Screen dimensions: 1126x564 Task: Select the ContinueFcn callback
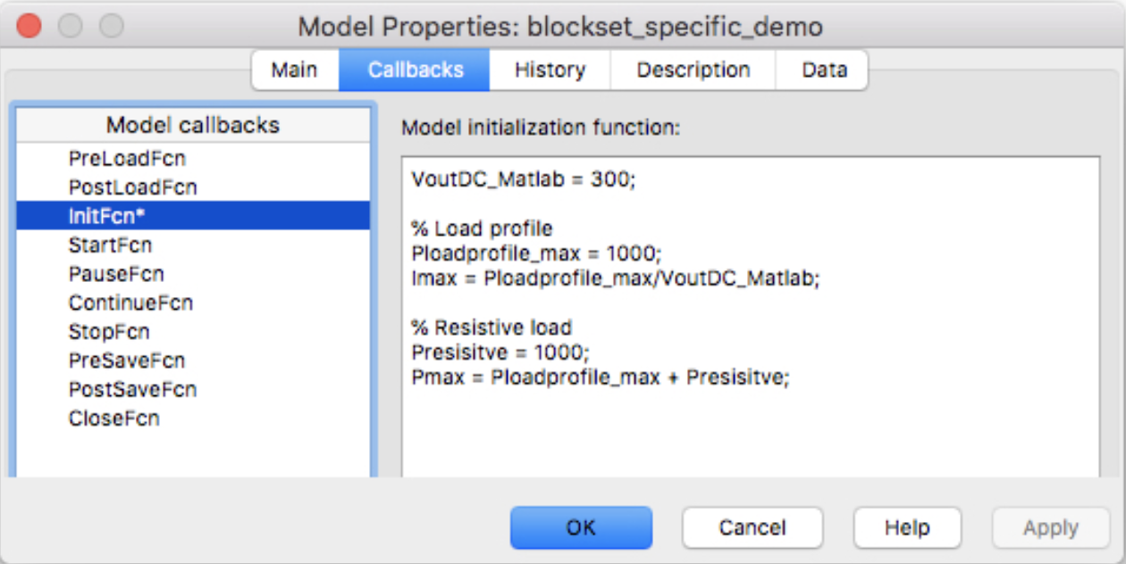[130, 303]
